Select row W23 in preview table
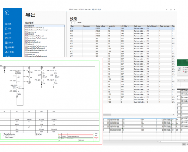The height and width of the screenshot is (152, 188). 122,38
